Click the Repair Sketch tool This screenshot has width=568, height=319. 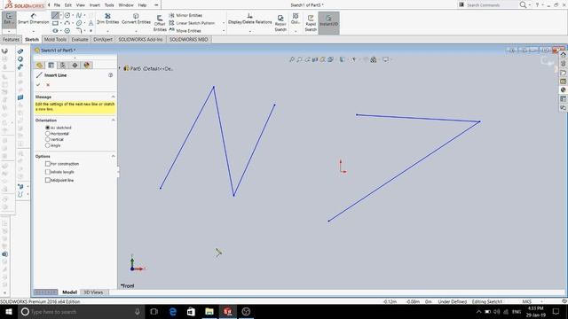[280, 23]
